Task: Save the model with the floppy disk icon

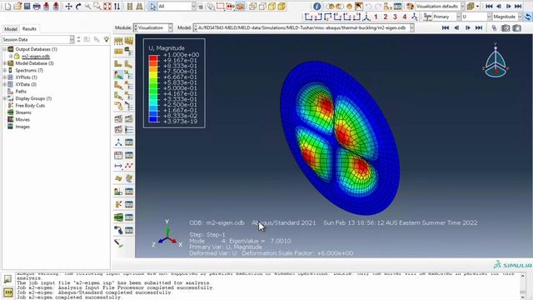Action: click(27, 6)
